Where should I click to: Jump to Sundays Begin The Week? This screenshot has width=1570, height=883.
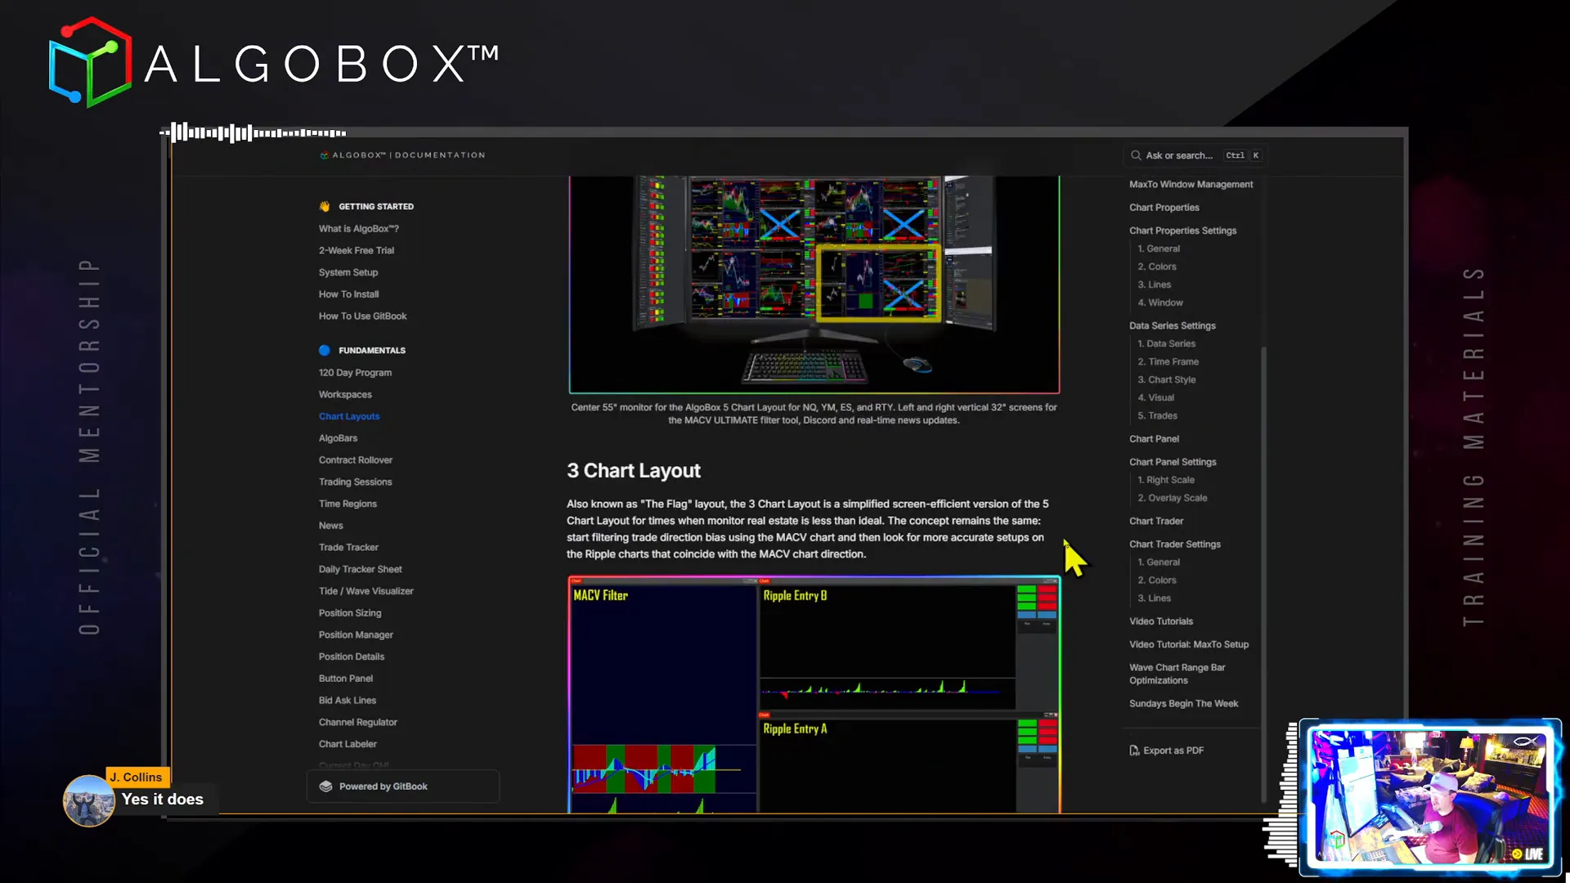click(x=1184, y=703)
